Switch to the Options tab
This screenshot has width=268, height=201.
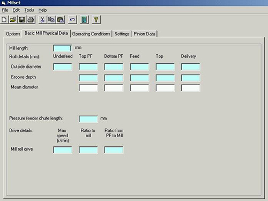coord(13,34)
